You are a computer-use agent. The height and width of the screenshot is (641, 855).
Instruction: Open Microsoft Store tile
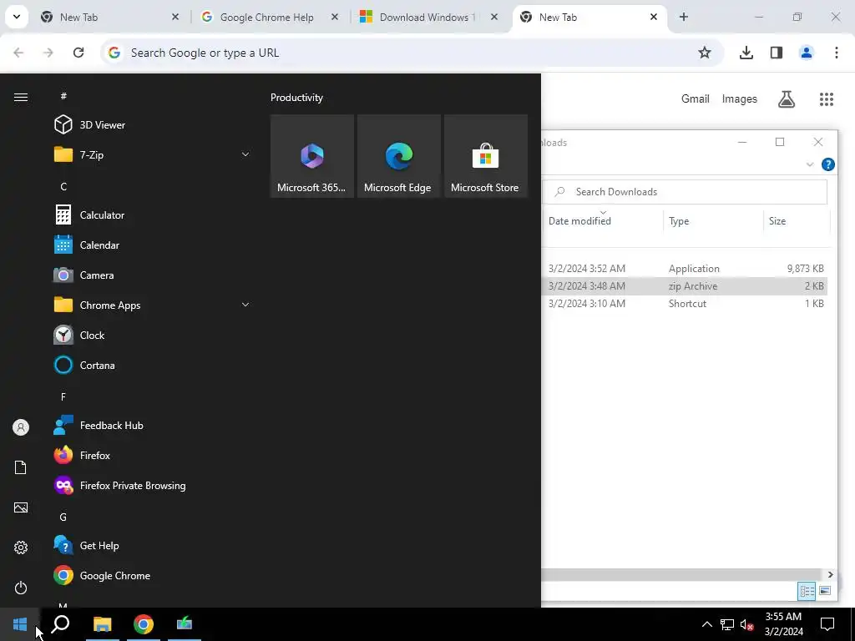[x=486, y=156]
